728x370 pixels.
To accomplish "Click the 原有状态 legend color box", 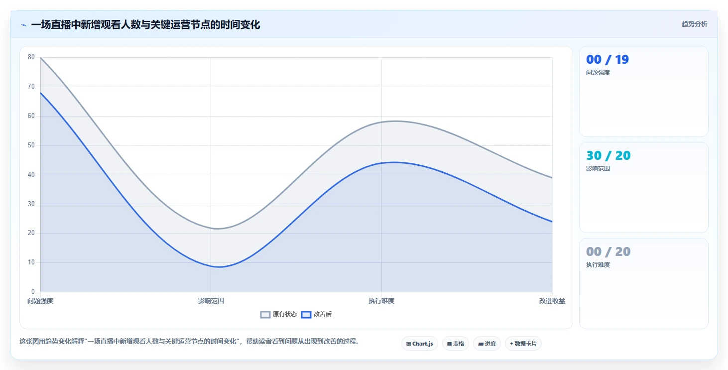I will click(265, 314).
